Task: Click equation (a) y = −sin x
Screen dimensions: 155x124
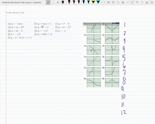Action: (x=15, y=24)
